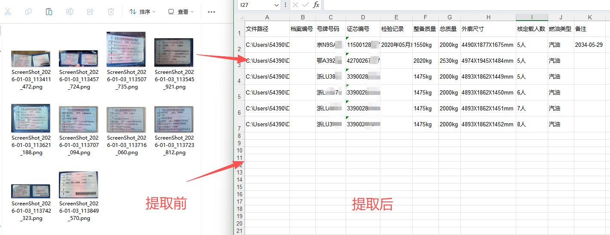The width and height of the screenshot is (610, 235).
Task: Select row 10 header
Action: [239, 150]
